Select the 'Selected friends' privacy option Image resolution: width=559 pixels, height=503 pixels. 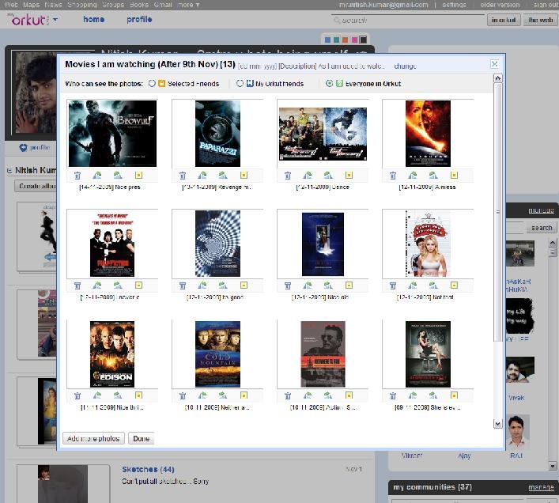[152, 84]
